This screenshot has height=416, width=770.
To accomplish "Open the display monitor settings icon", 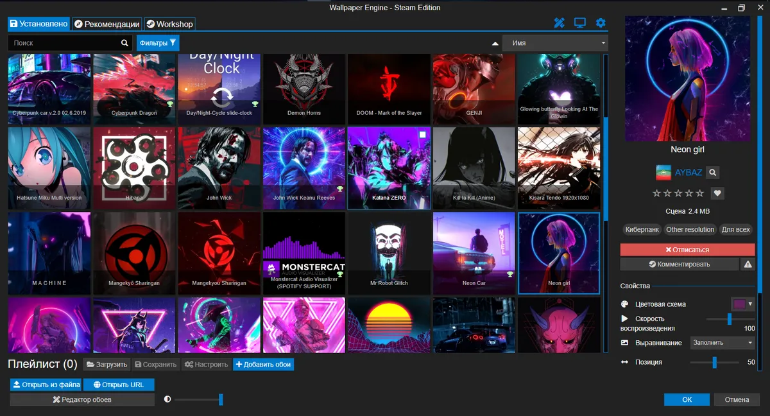I will 580,23.
